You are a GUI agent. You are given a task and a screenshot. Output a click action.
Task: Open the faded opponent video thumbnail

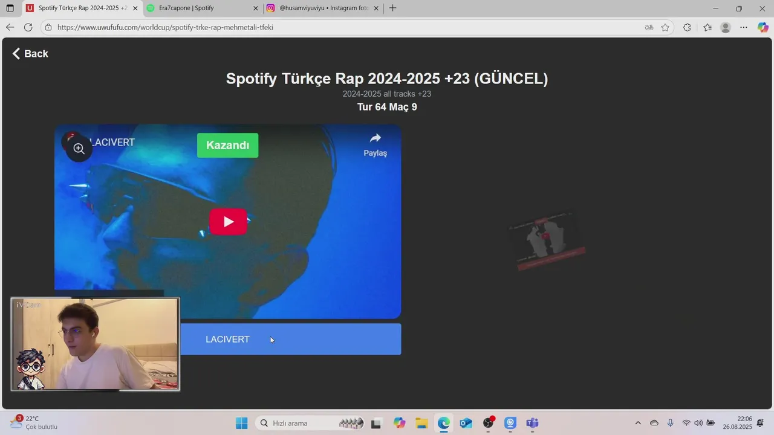coord(547,240)
